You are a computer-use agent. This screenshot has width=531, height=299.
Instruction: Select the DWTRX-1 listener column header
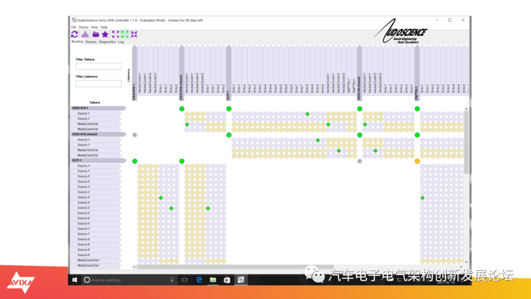[x=417, y=73]
